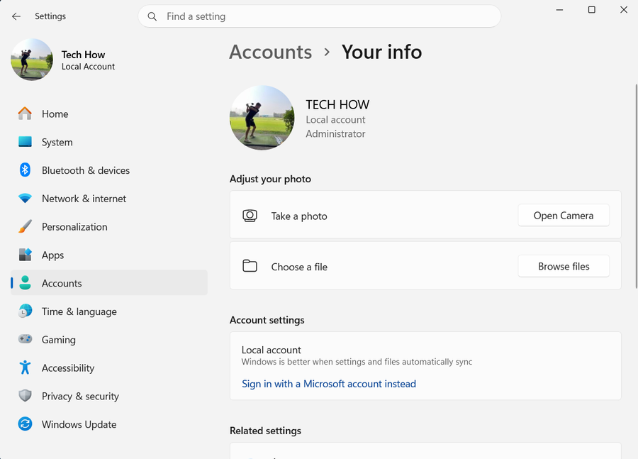Select Time & language section
Viewport: 638px width, 459px height.
point(109,311)
